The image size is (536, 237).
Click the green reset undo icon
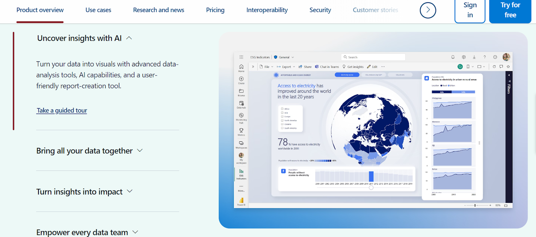(460, 67)
